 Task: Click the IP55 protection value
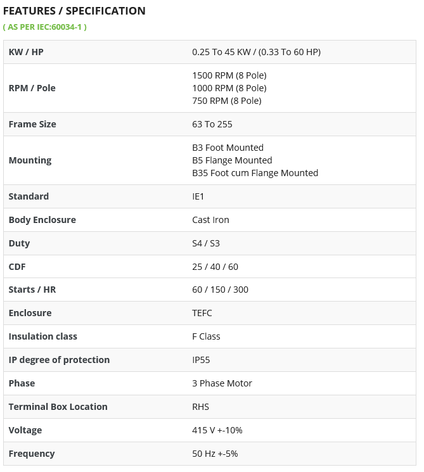201,360
